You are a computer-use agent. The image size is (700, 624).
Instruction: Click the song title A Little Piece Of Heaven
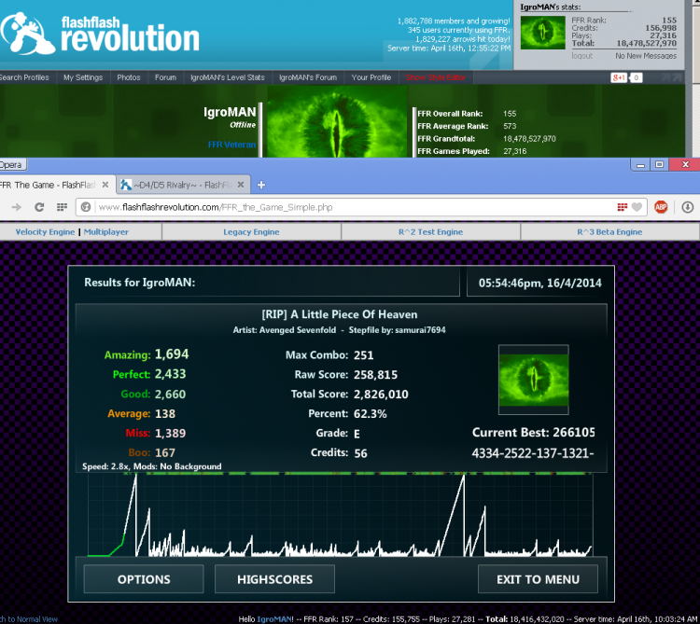pos(340,314)
